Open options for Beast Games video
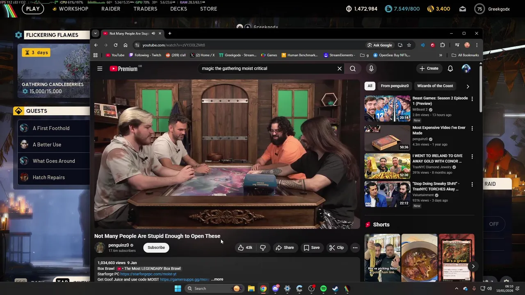The width and height of the screenshot is (525, 295). point(472,99)
